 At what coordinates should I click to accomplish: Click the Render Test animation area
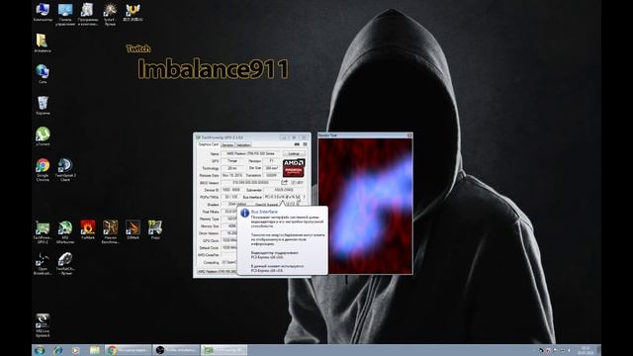[x=365, y=207]
